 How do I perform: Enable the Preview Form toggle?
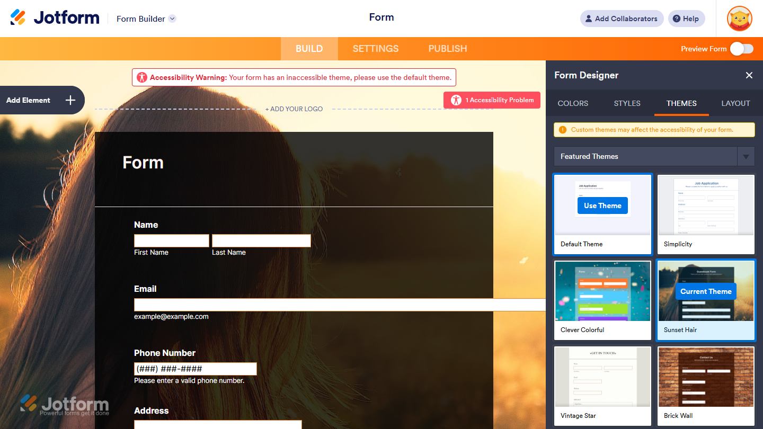(741, 48)
